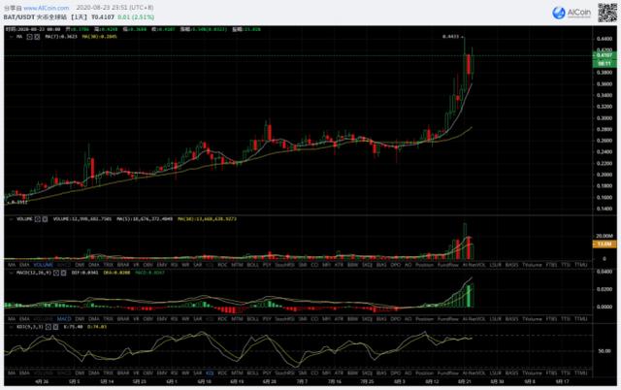The height and width of the screenshot is (390, 621).
Task: Select ROC tab in the KDJ panel's indicator bar
Action: (x=222, y=374)
